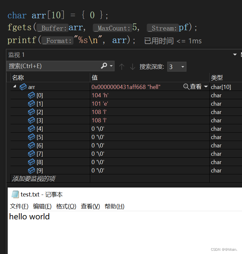The width and height of the screenshot is (242, 254).
Task: Click the "%s\n" format string
Action: [x=88, y=40]
